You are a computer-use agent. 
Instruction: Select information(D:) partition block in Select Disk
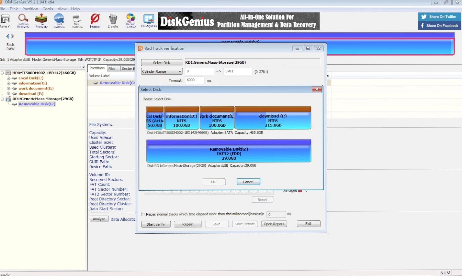point(182,118)
